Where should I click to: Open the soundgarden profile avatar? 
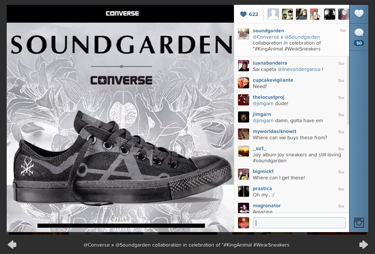point(244,34)
